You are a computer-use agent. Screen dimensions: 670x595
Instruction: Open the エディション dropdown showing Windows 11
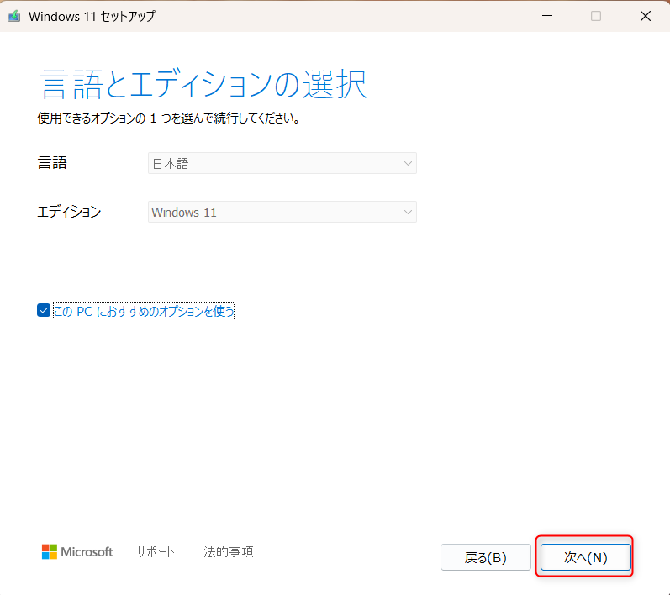coord(282,212)
